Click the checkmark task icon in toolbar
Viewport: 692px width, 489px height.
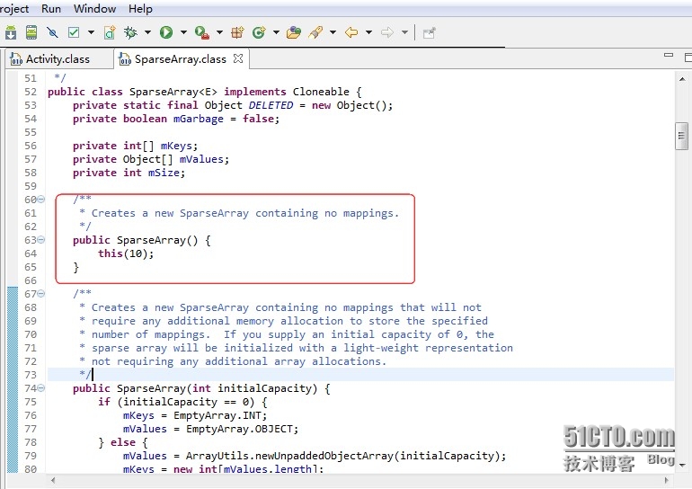(x=74, y=32)
